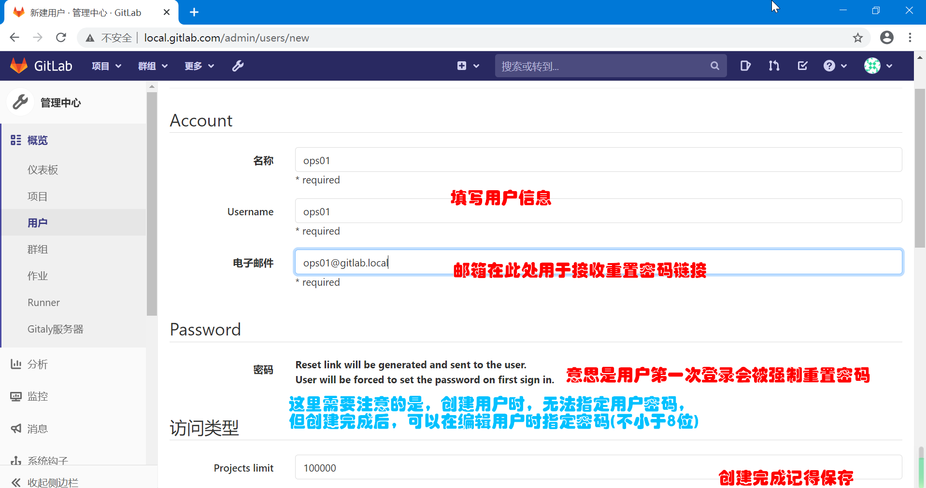926x488 pixels.
Task: Reload the page
Action: point(61,38)
